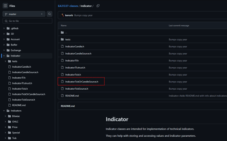
Task: Open Bumps copy year latest commit
Action: coord(84,15)
